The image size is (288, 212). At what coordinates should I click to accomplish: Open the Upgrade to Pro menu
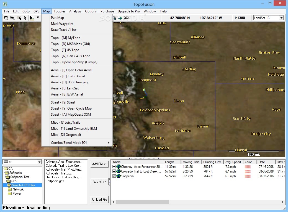pos(128,11)
